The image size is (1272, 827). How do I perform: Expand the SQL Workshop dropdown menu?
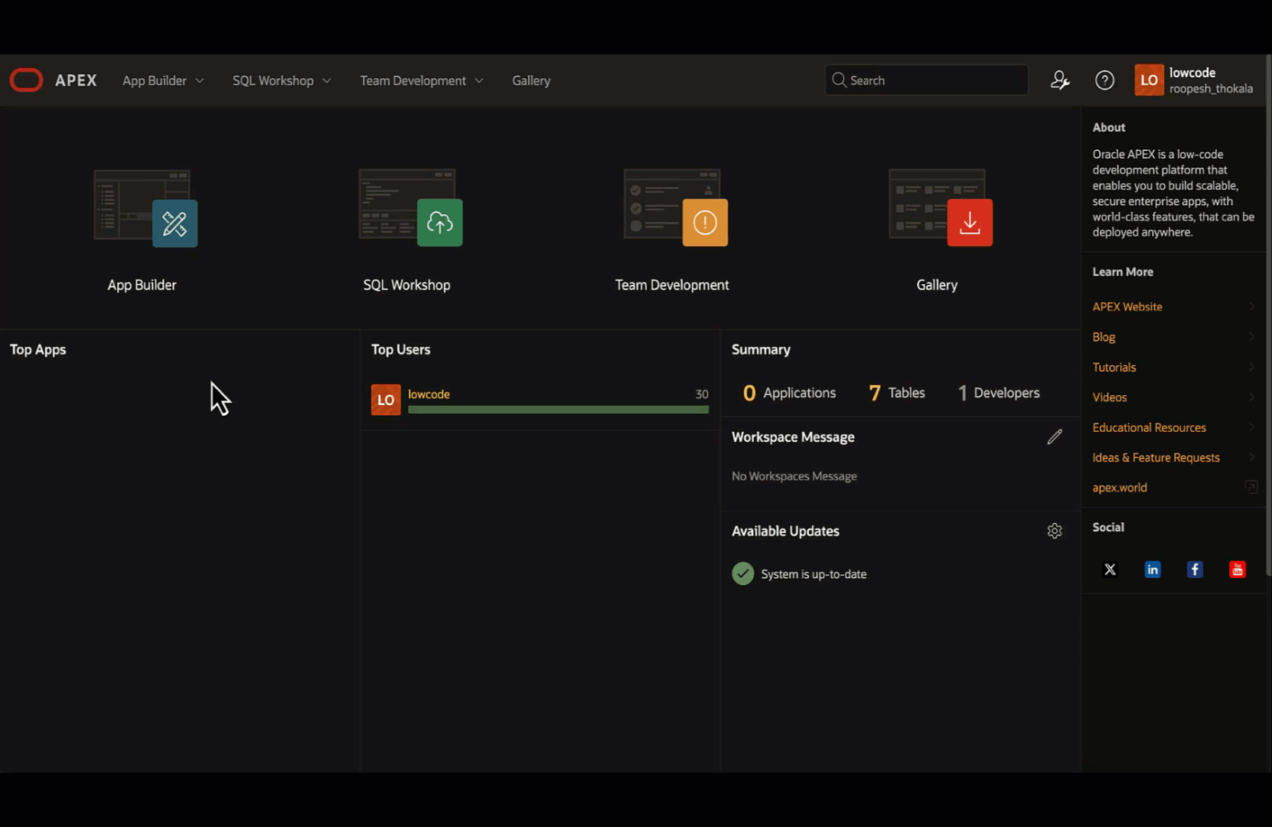point(282,80)
